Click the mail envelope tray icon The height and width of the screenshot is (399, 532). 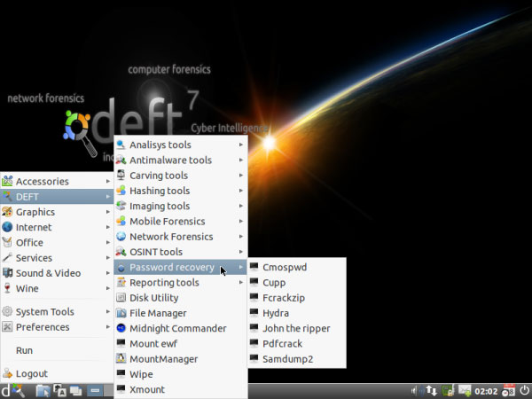(x=465, y=391)
